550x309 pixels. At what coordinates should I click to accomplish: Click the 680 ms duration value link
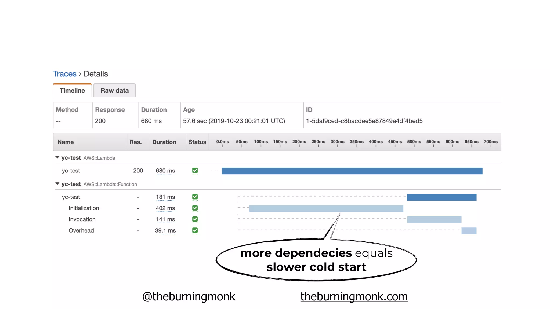tap(165, 171)
